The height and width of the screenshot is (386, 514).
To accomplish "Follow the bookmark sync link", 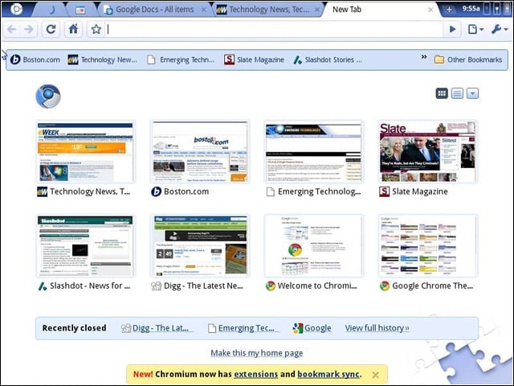I will point(328,374).
